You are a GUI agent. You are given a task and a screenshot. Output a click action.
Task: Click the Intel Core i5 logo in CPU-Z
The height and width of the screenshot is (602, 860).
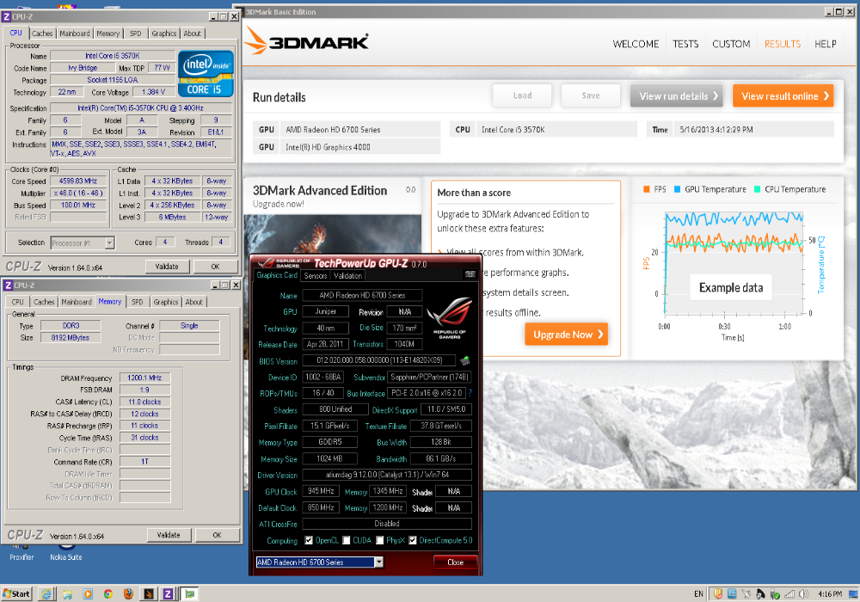click(x=206, y=74)
